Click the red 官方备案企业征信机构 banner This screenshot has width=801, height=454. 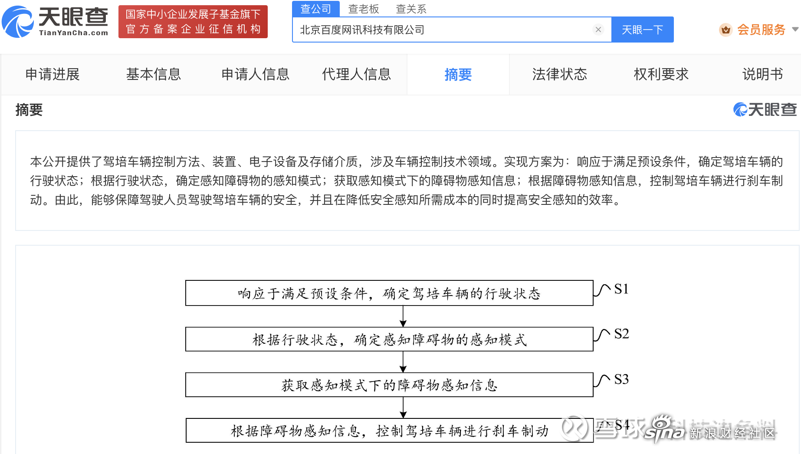193,22
